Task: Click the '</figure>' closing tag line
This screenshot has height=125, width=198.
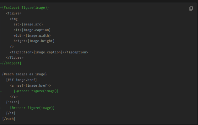Action: click(15, 58)
